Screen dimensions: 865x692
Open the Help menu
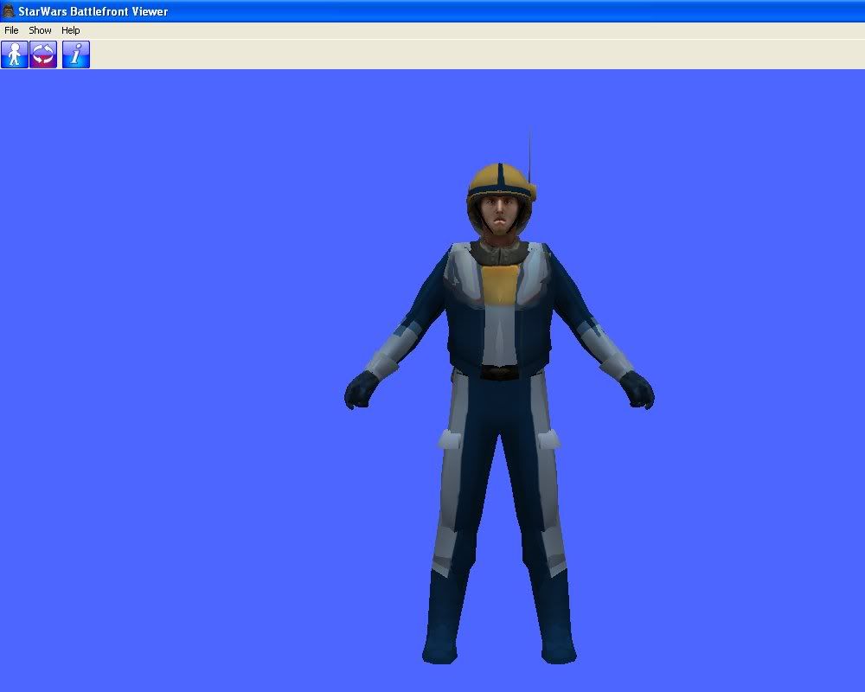pos(71,30)
